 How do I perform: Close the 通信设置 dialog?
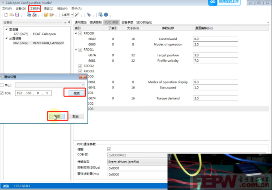pyautogui.click(x=83, y=77)
